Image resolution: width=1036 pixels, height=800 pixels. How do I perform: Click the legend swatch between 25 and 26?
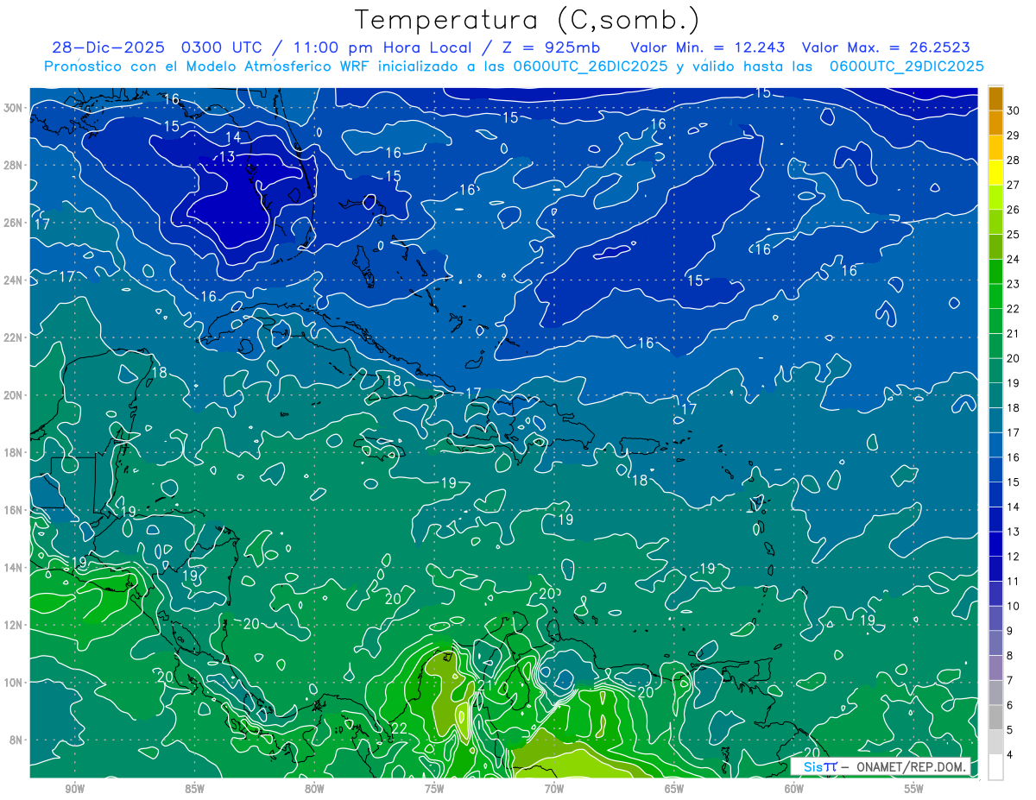coord(995,222)
